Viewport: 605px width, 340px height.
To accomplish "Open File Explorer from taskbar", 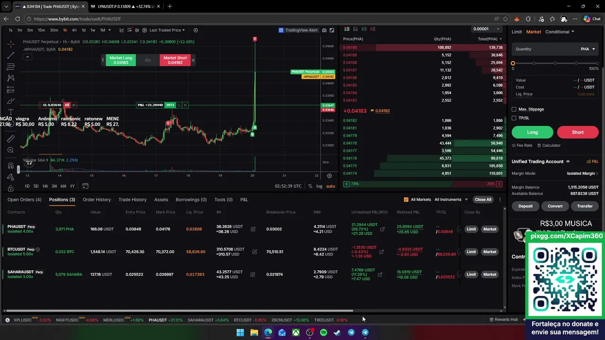I will pyautogui.click(x=254, y=332).
